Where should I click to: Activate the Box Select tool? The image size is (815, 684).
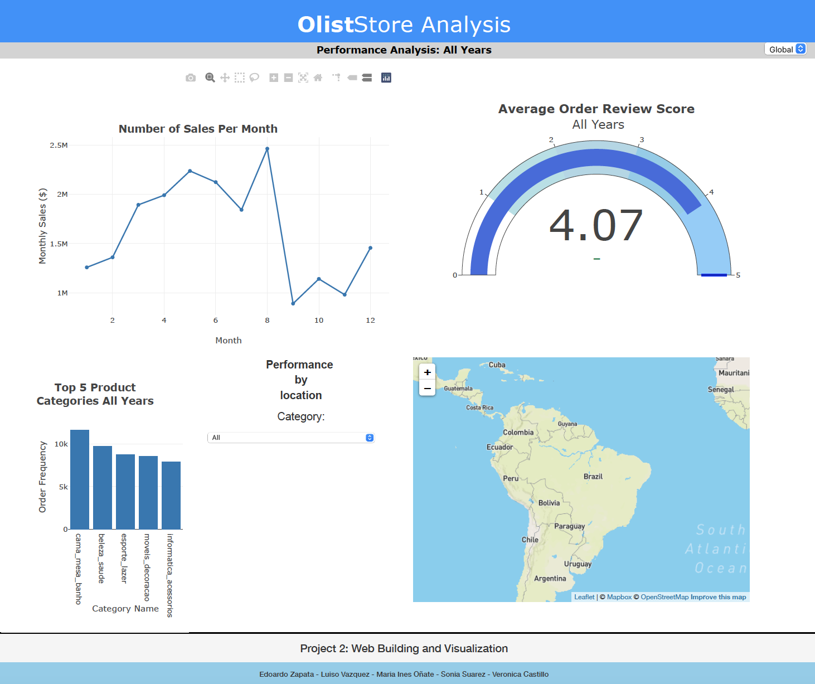tap(240, 78)
